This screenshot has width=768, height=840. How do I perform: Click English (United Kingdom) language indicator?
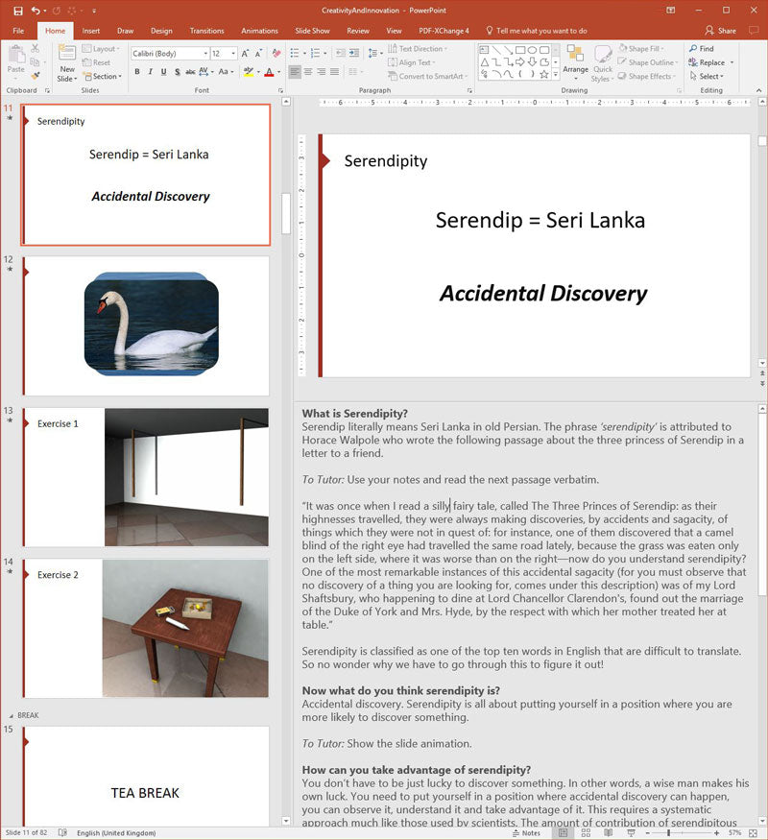tap(116, 833)
